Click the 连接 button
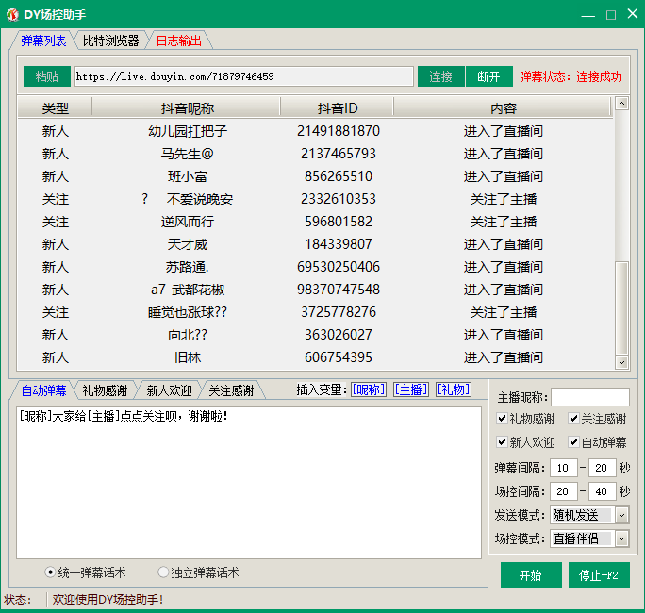This screenshot has height=613, width=645. coord(441,76)
